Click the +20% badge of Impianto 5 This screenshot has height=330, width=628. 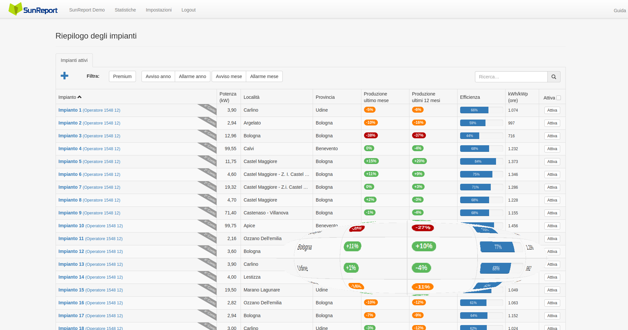[x=419, y=161]
